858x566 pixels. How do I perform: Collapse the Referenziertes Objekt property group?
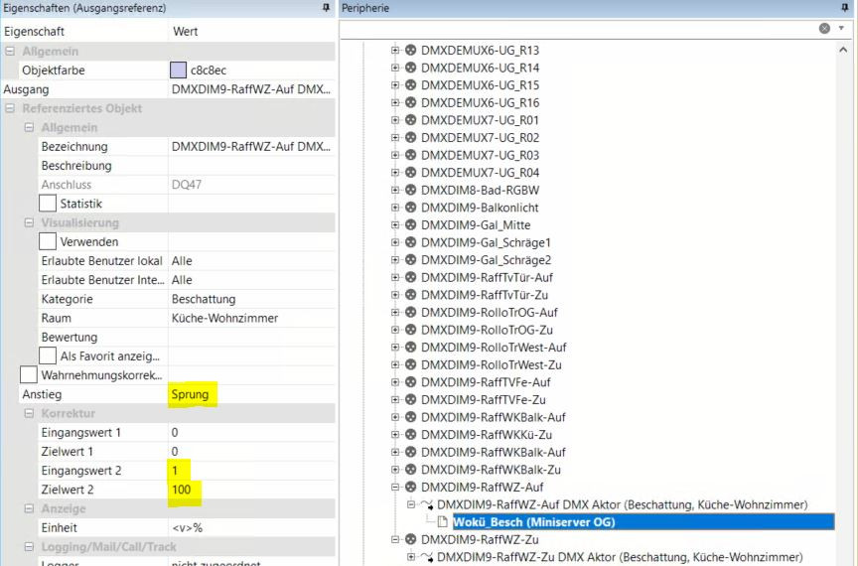10,108
